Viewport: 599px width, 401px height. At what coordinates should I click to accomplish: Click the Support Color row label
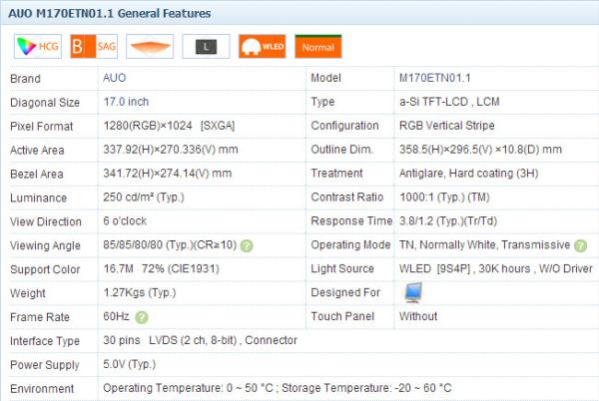point(45,269)
